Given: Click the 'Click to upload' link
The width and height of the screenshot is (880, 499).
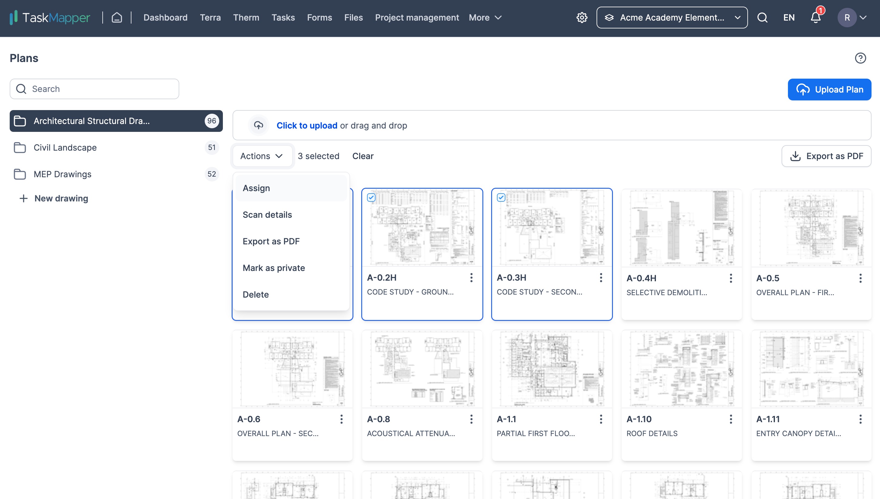Looking at the screenshot, I should coord(307,126).
